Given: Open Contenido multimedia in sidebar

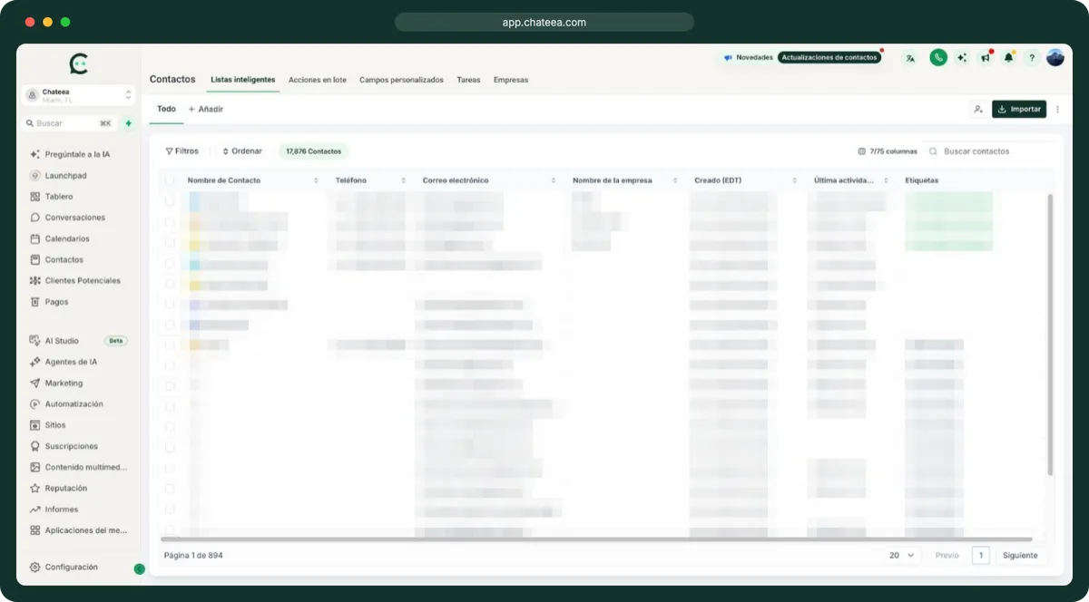Looking at the screenshot, I should (x=79, y=467).
